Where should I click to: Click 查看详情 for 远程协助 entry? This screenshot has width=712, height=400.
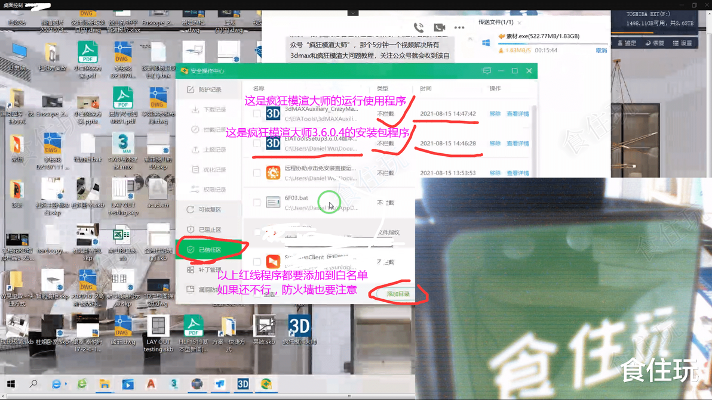click(518, 173)
